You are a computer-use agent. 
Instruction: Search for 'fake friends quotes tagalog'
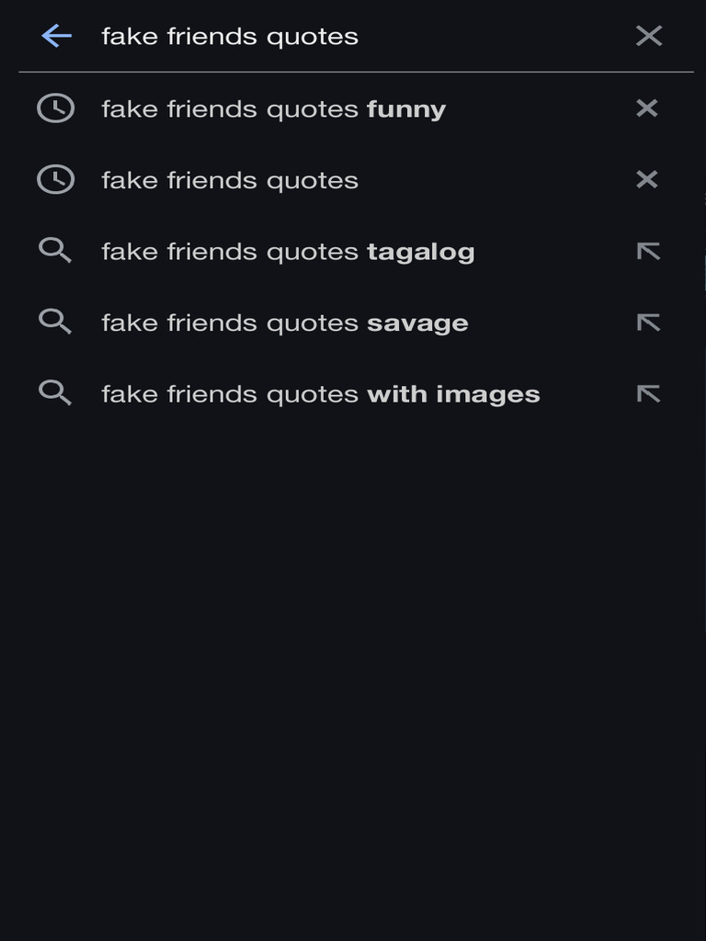288,252
